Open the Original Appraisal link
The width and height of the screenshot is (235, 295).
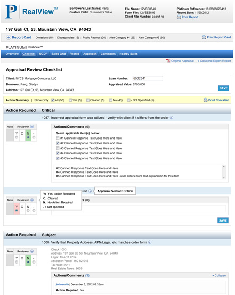click(182, 61)
